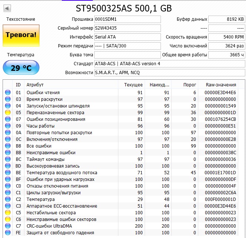The image size is (246, 238).
Task: Select raw value 0001076254CB
Action: pos(220,119)
